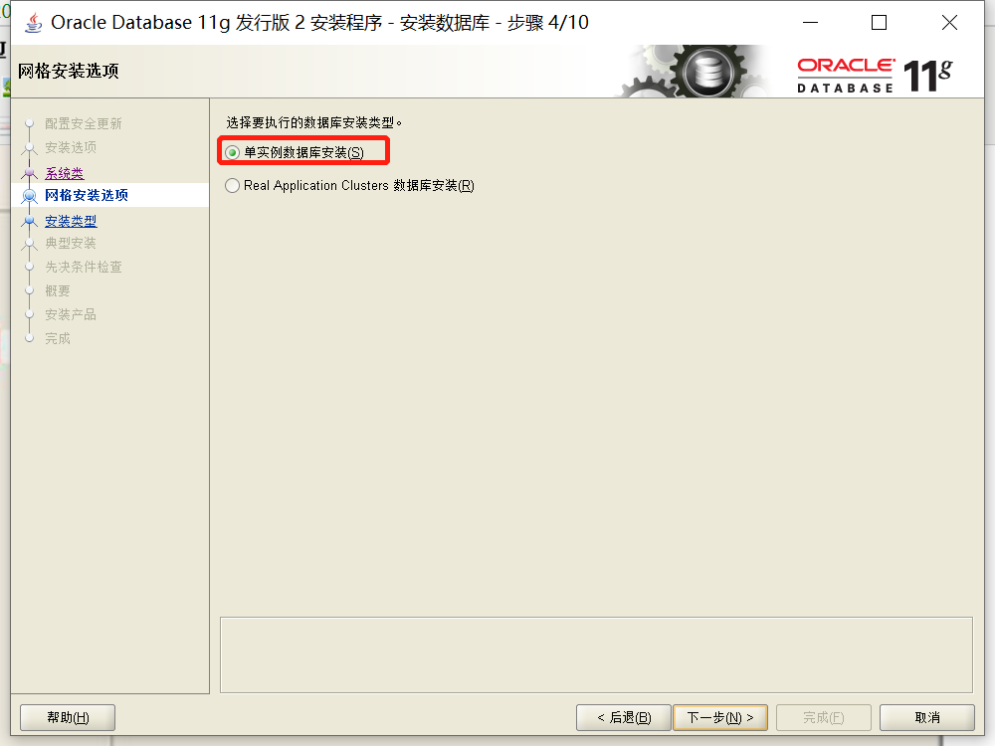Click 下一步(N) button to continue
The image size is (995, 746).
point(720,717)
